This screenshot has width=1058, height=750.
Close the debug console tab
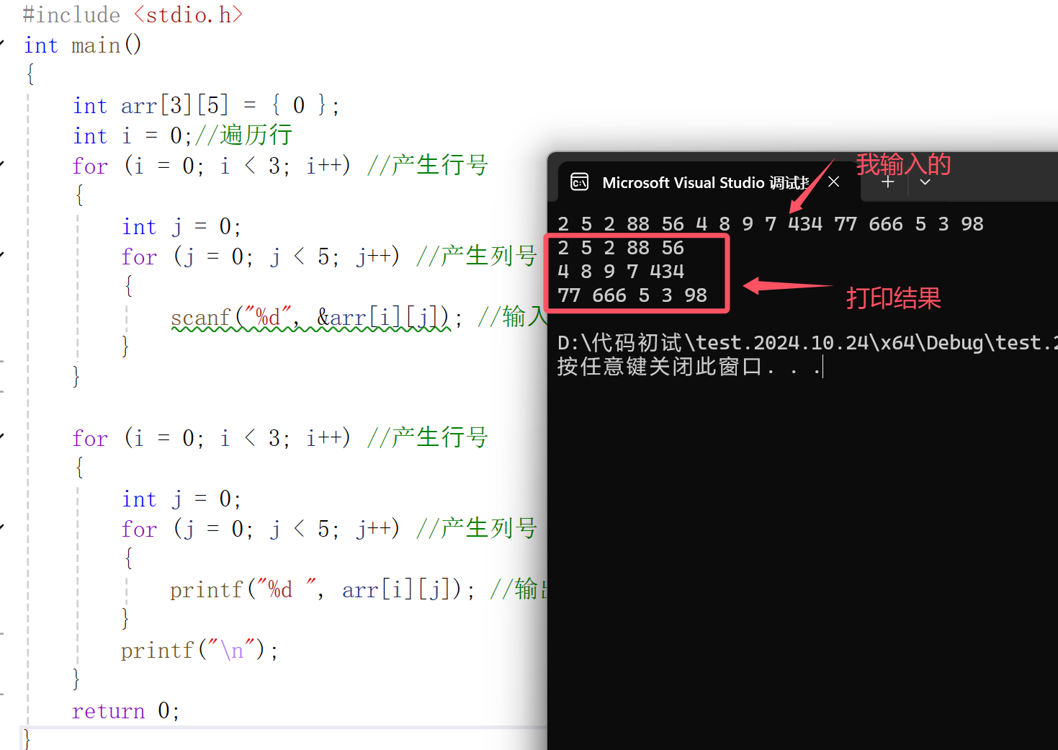[x=834, y=182]
